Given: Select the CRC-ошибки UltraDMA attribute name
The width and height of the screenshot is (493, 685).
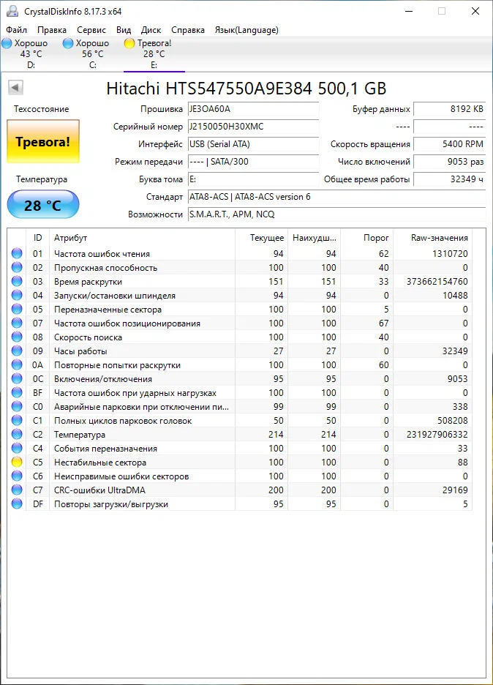Looking at the screenshot, I should 99,490.
